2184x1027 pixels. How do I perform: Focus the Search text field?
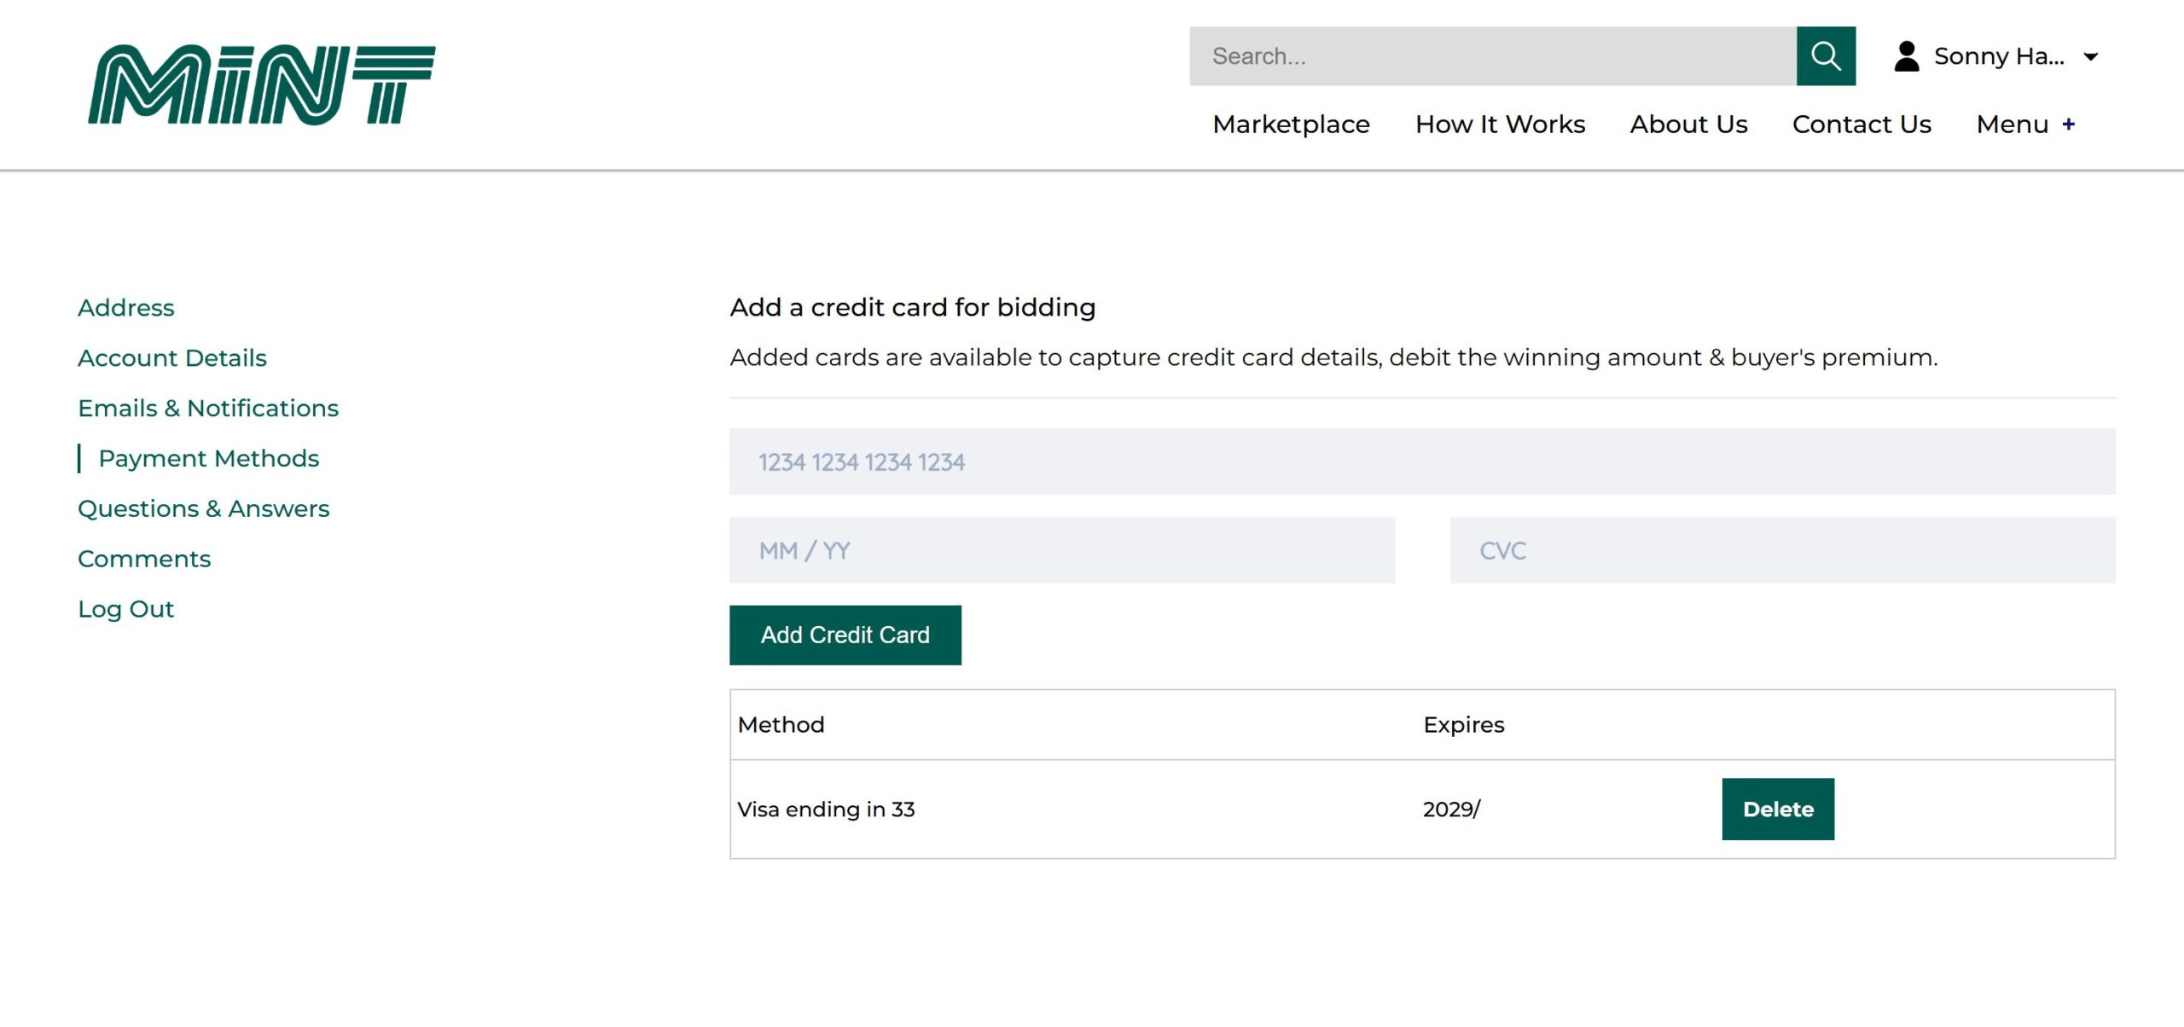click(1492, 56)
